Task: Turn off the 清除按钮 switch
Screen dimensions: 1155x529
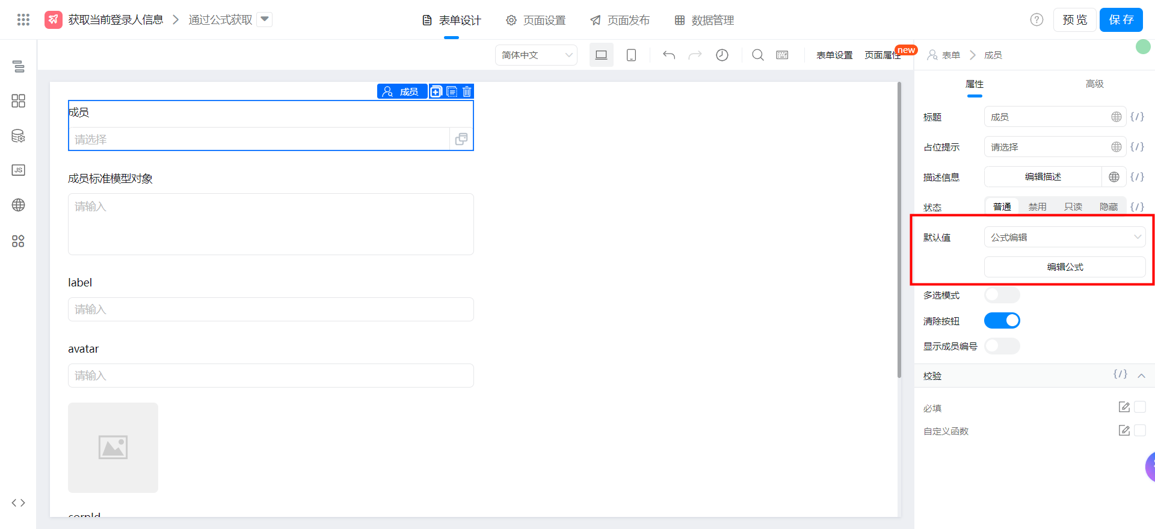Action: tap(1002, 321)
